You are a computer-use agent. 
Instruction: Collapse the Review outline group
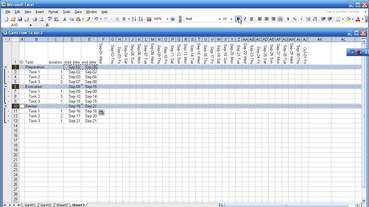pyautogui.click(x=5, y=106)
